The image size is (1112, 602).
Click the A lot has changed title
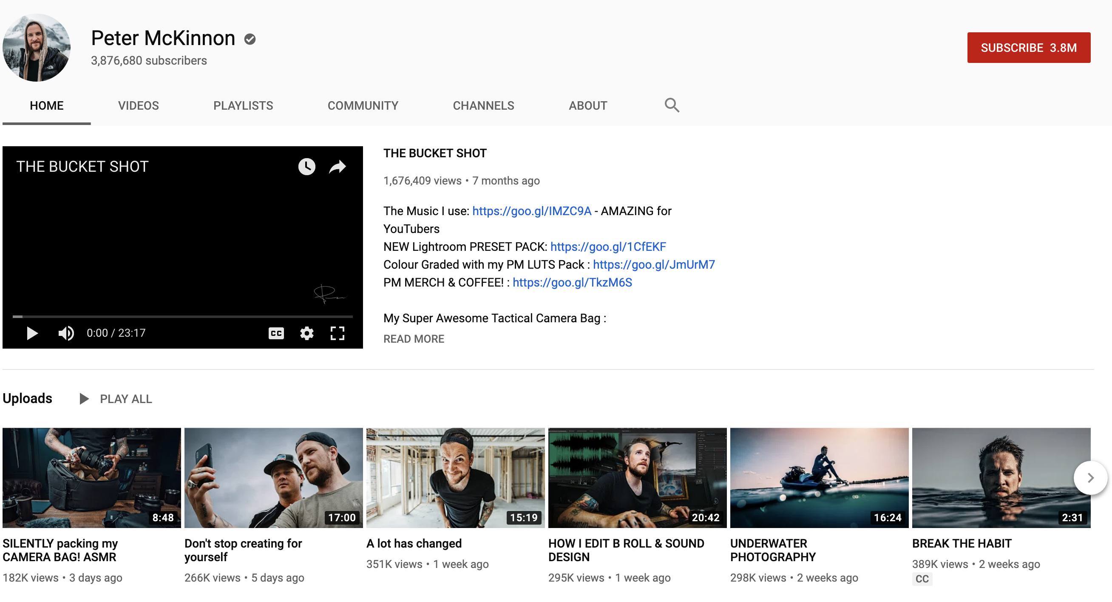(x=414, y=544)
